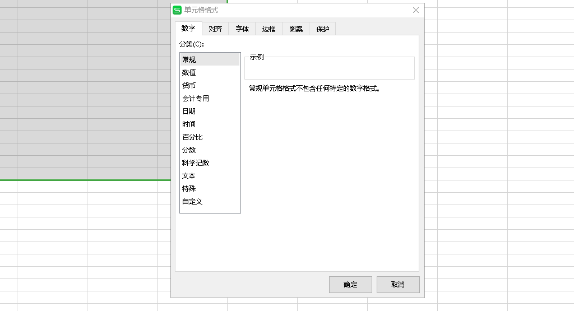
Task: Choose 时间 in the category list
Action: click(x=189, y=124)
